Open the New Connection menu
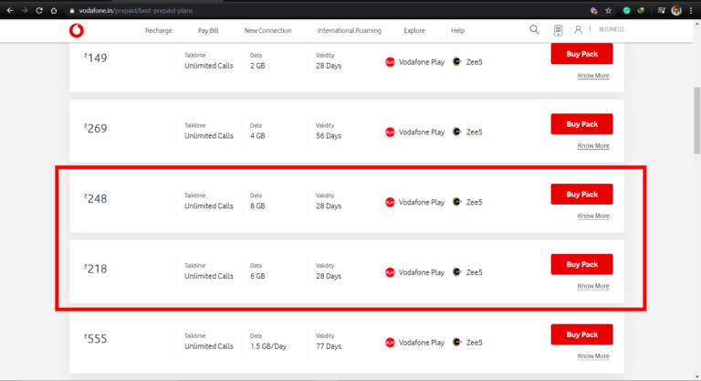 coord(267,30)
